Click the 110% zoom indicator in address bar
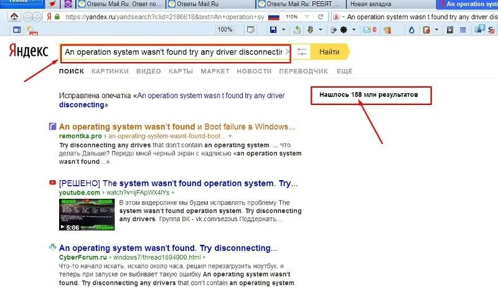 coord(291,17)
